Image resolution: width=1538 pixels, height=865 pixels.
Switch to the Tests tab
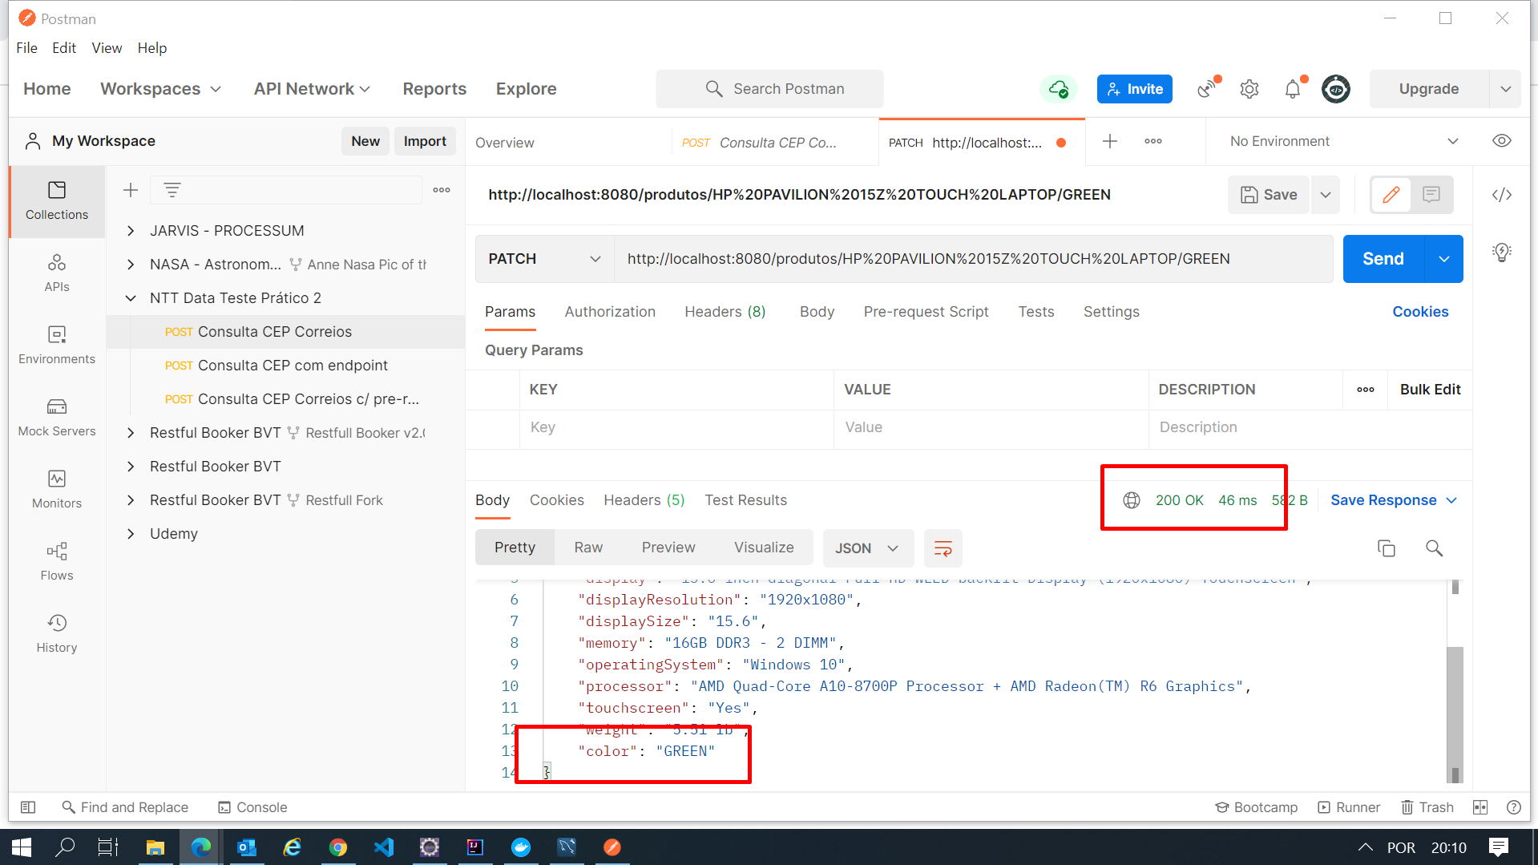pyautogui.click(x=1035, y=312)
